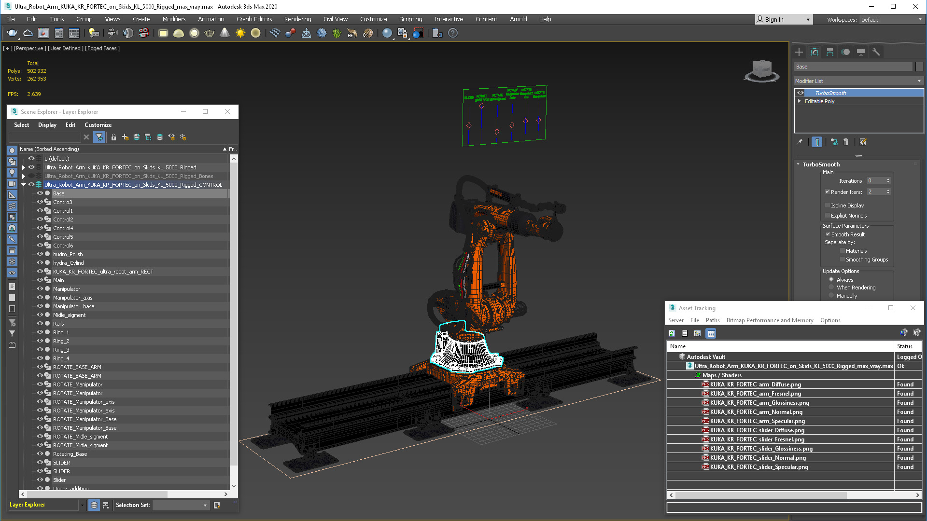Collapse the Rigged_CONTROL layer

coord(23,185)
